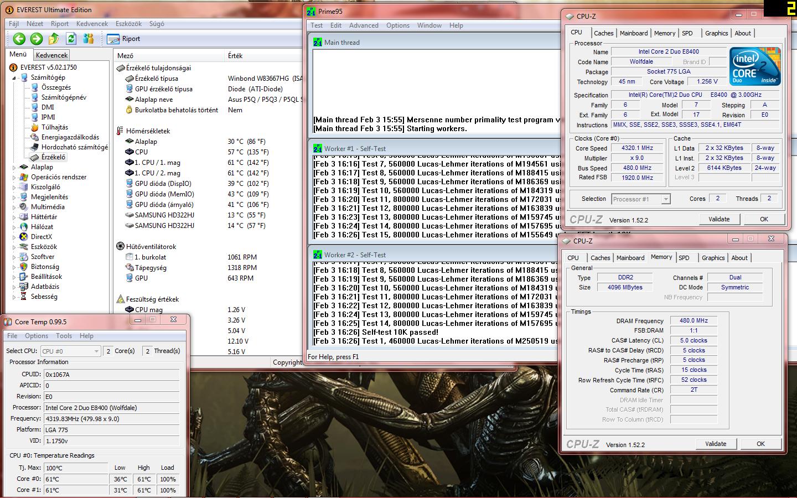Click the Sebesség hourglass icon in the tree

click(24, 297)
